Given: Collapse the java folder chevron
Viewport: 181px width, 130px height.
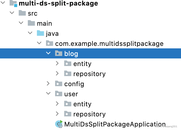Looking at the screenshot, I should pos(30,33).
